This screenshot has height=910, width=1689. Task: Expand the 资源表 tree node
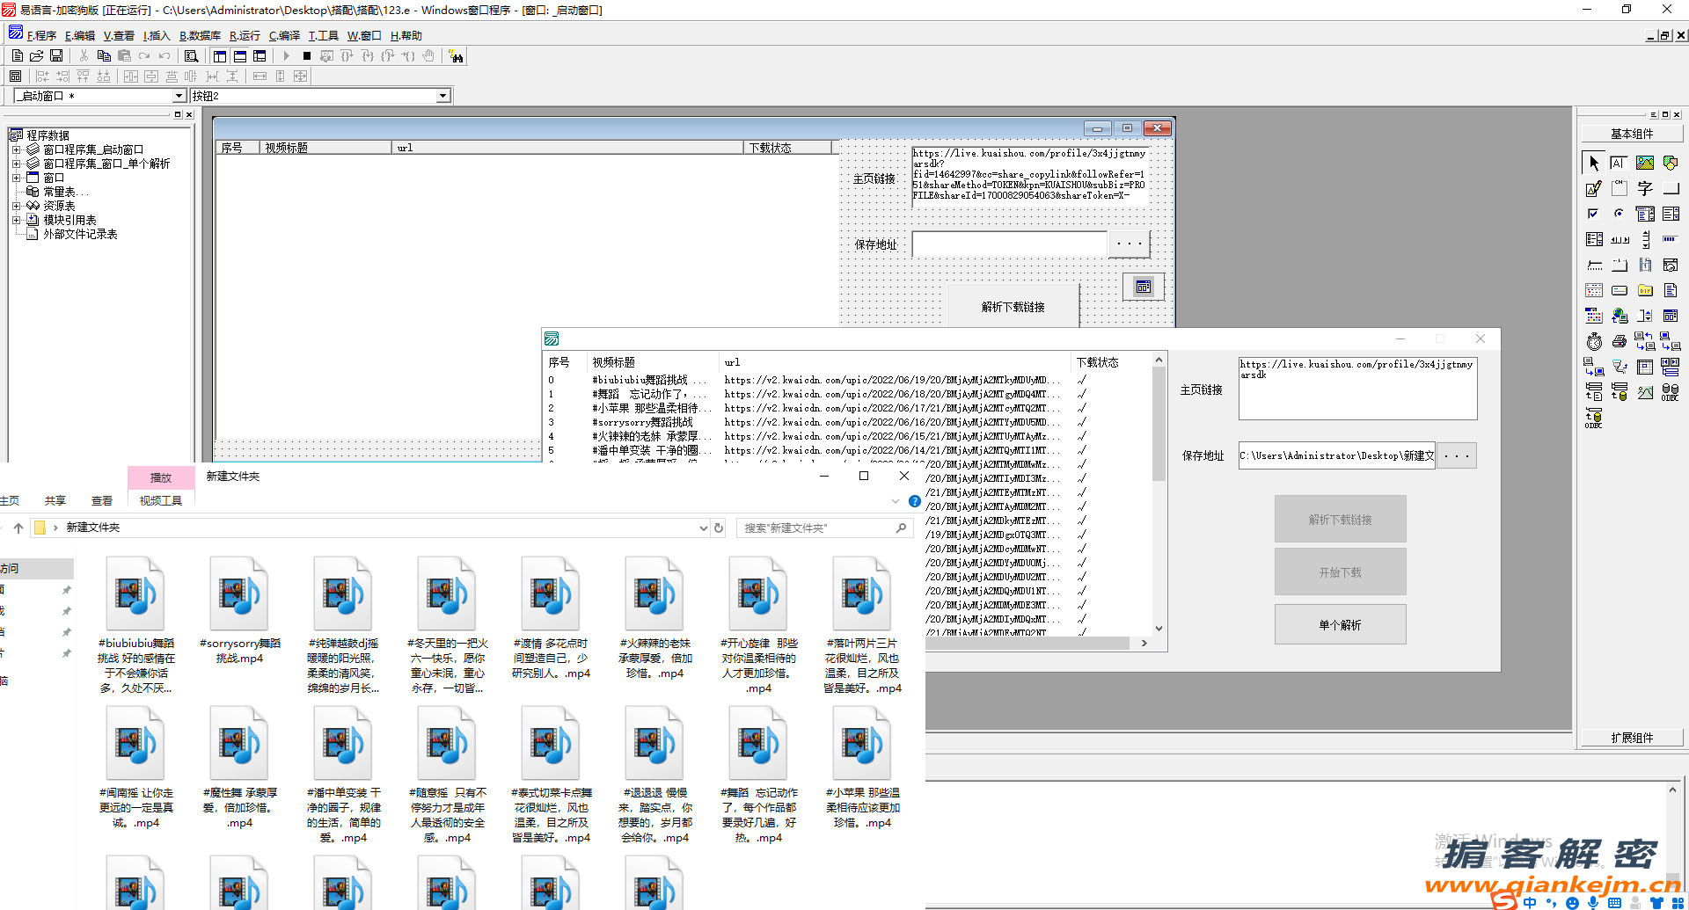[16, 206]
